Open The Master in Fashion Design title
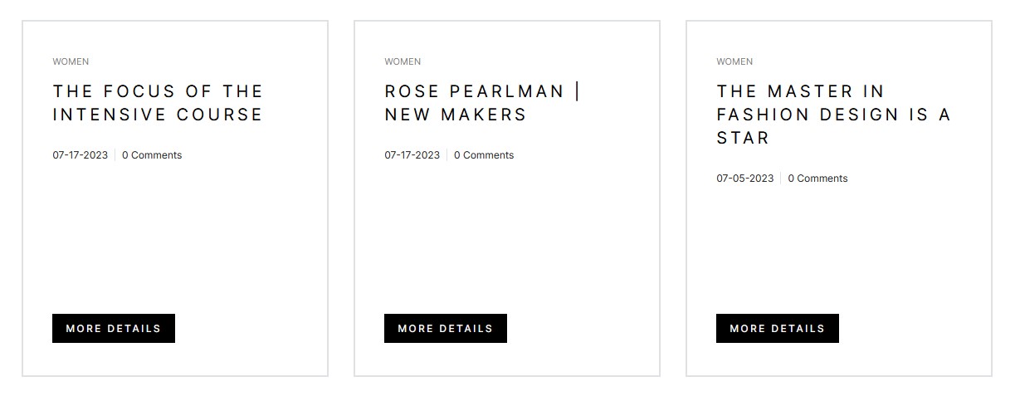The width and height of the screenshot is (1015, 401). [833, 115]
